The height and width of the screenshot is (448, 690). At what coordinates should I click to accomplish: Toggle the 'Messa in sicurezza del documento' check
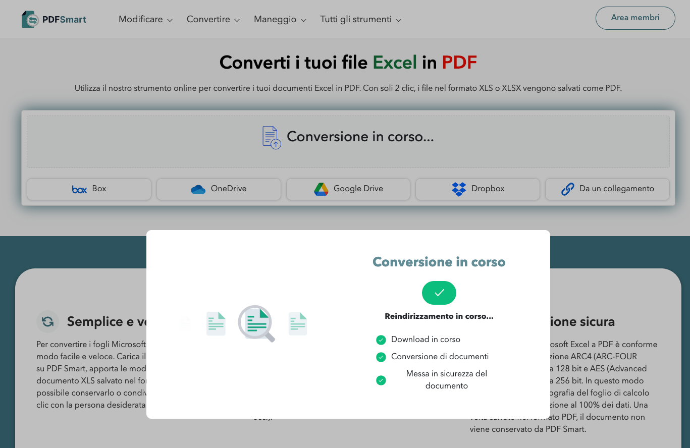pyautogui.click(x=381, y=380)
